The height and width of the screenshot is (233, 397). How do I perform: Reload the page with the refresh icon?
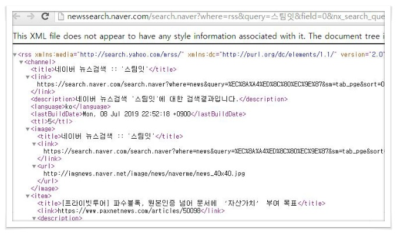pyautogui.click(x=45, y=16)
